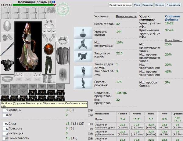The height and width of the screenshot is (141, 183).
Task: Click the necklace slot
Action: (x=49, y=26)
